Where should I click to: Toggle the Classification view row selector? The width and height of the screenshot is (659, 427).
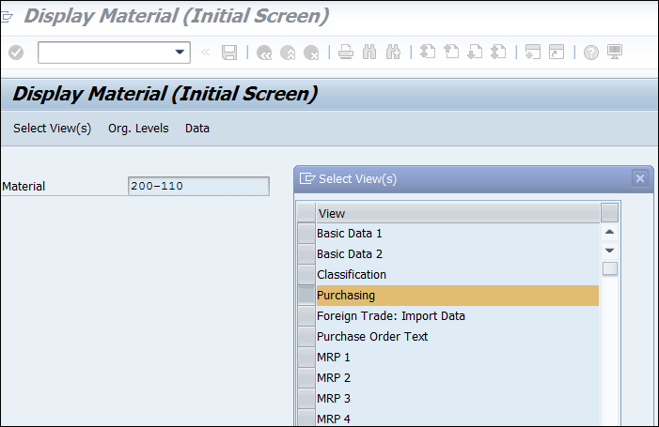[306, 274]
